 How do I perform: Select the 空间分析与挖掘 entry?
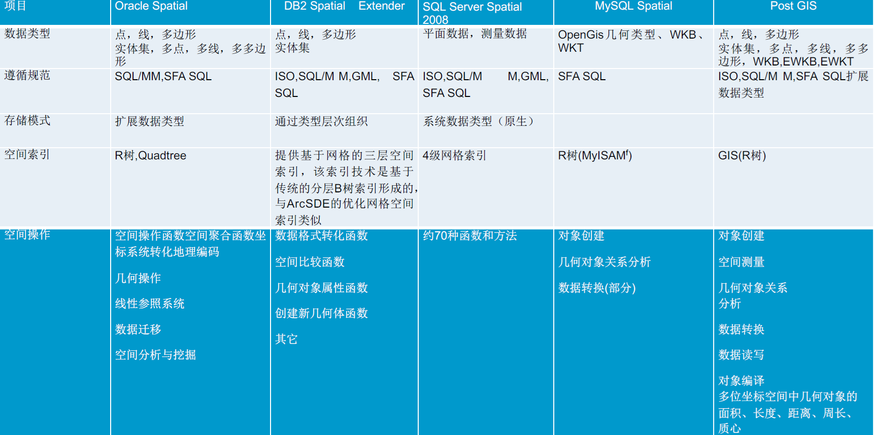pyautogui.click(x=155, y=355)
